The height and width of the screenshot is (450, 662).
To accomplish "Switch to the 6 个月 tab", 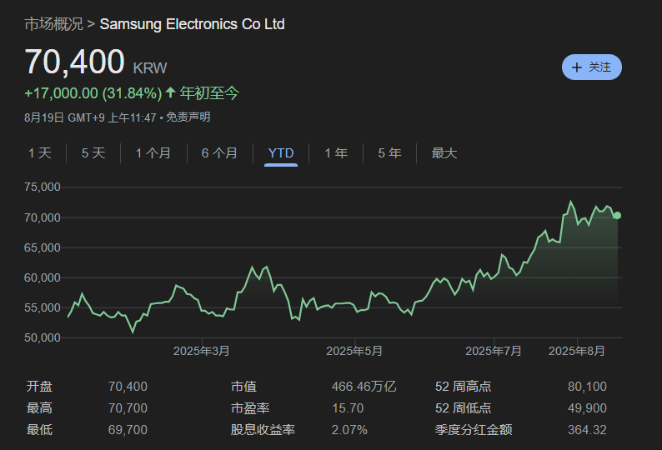I will click(x=219, y=152).
